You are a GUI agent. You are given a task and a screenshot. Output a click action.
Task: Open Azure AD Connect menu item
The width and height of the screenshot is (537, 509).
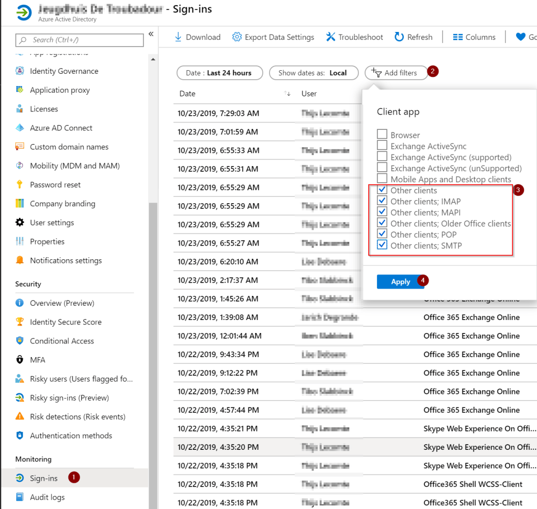click(61, 128)
